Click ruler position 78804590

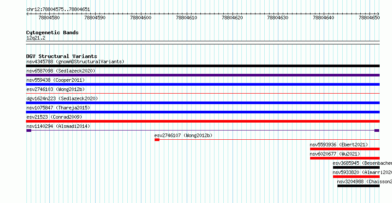tap(95, 18)
